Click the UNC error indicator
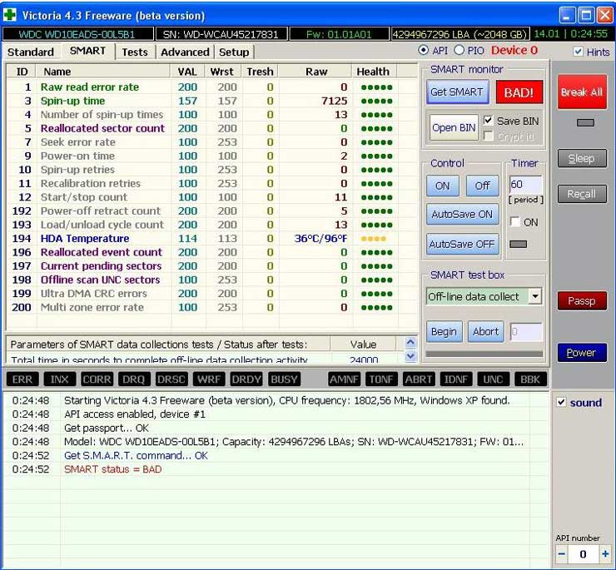The image size is (616, 570). tap(493, 379)
